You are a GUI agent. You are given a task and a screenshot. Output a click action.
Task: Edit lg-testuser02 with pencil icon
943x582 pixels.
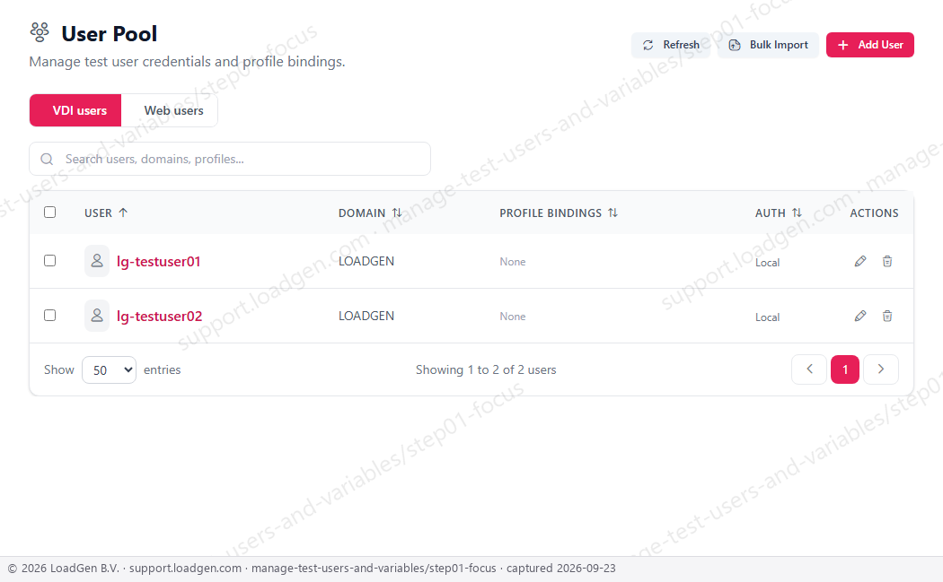tap(860, 316)
